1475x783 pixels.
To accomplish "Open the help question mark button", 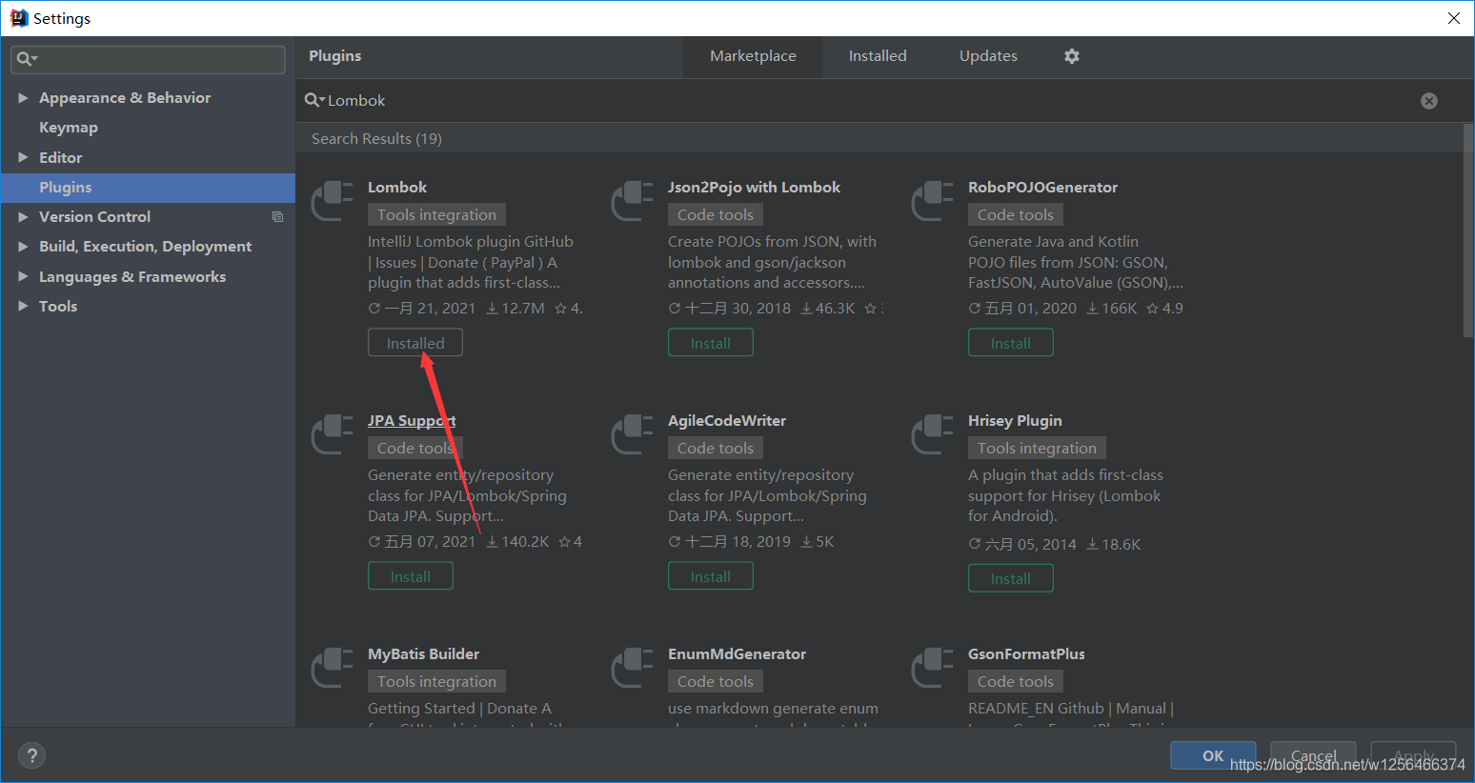I will 32,755.
